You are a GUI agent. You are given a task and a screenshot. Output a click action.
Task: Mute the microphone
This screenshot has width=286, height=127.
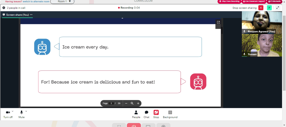21,114
